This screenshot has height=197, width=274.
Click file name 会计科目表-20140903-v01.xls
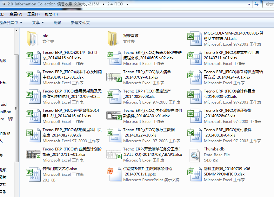pyautogui.click(x=230, y=94)
